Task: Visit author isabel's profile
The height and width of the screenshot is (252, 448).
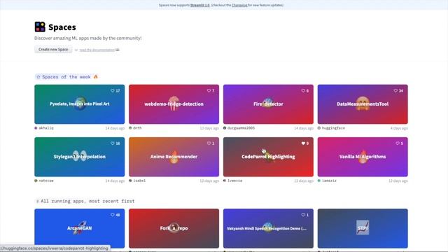Action: pos(139,181)
